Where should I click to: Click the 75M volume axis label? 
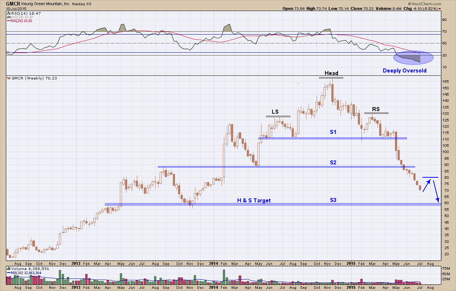[446, 269]
